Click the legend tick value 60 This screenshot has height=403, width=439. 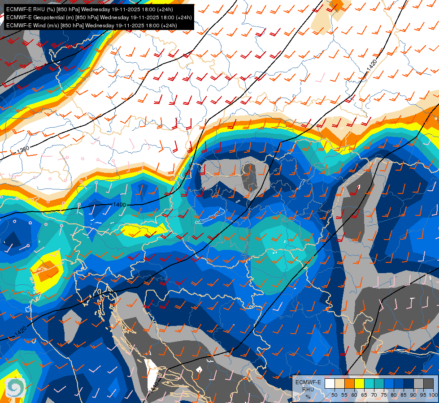coord(354,395)
